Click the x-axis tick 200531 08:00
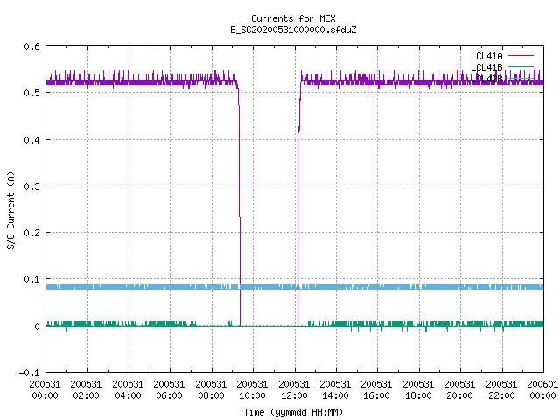 click(x=211, y=390)
